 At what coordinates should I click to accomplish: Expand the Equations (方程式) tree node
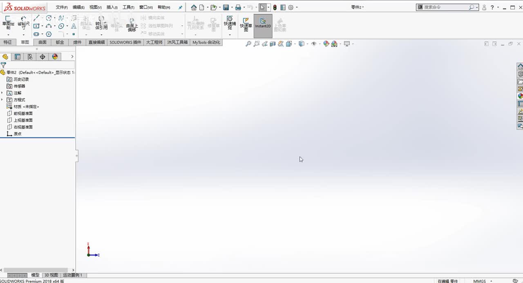(x=2, y=100)
